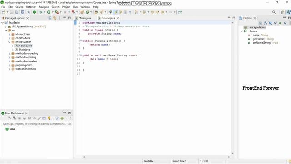Toggle Hide Static Members in Outline
291x164 pixels.
click(x=275, y=23)
